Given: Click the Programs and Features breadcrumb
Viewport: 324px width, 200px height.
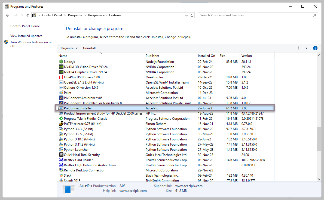Looking at the screenshot, I should click(x=105, y=15).
